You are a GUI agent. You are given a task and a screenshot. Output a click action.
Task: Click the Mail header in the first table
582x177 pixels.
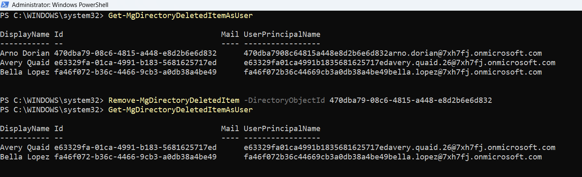tap(230, 34)
